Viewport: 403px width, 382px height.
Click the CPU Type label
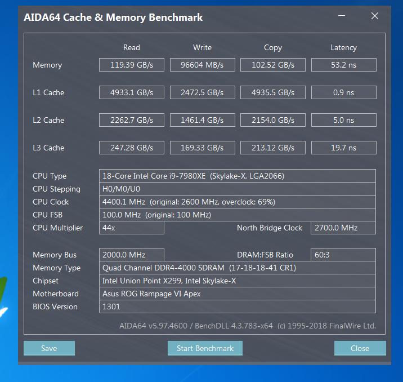pos(50,176)
